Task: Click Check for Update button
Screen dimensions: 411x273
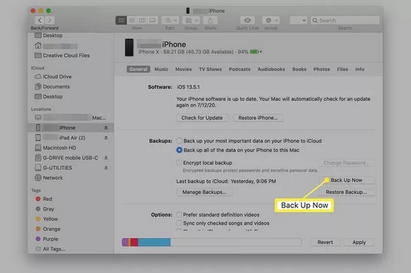Action: click(202, 118)
